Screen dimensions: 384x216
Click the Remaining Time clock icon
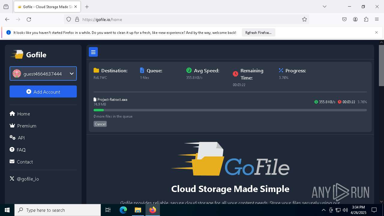tap(235, 74)
